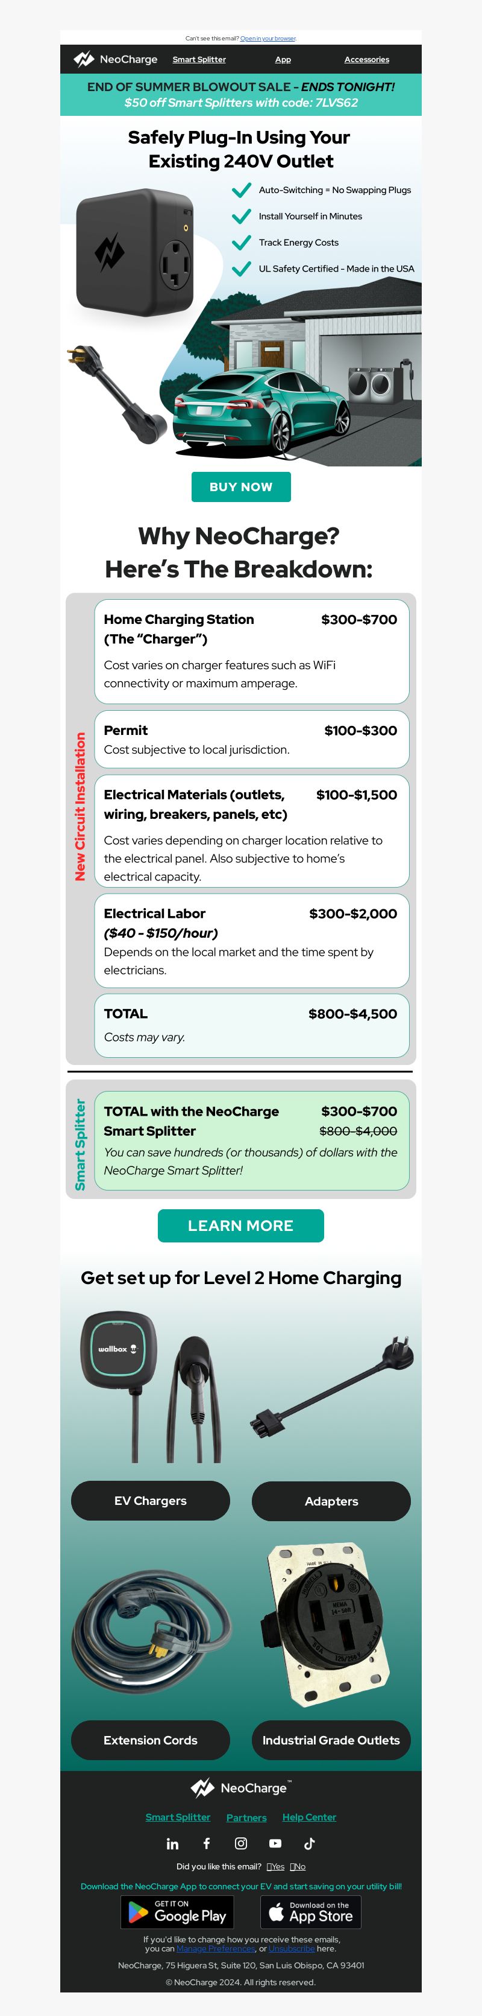The image size is (482, 2016).
Task: Open the Manage Preferences link
Action: [x=216, y=1948]
